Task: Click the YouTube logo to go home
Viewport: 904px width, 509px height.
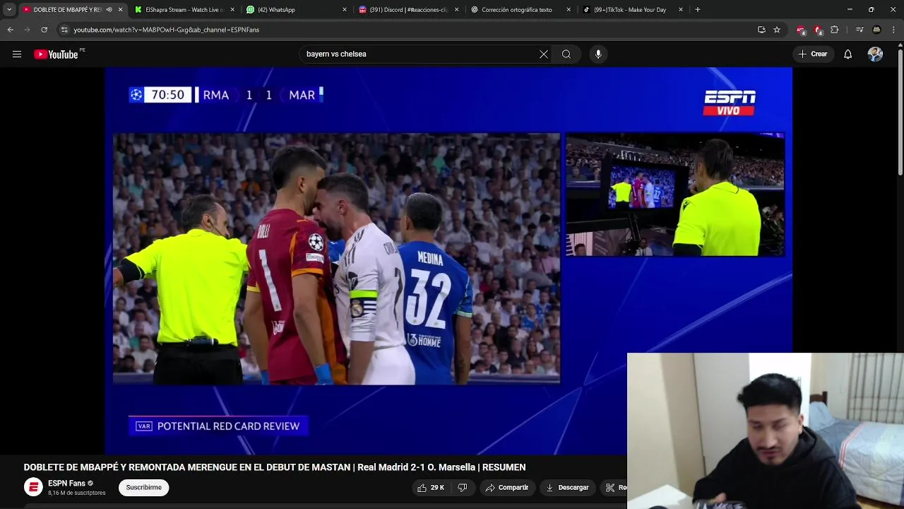Action: tap(56, 54)
